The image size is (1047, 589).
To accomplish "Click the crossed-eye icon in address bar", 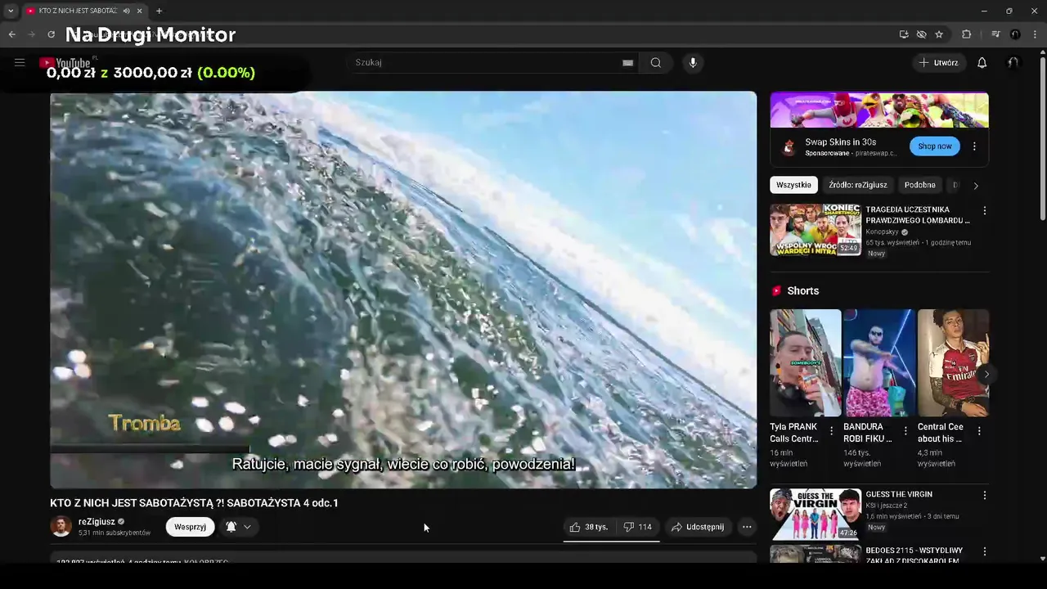I will [921, 34].
